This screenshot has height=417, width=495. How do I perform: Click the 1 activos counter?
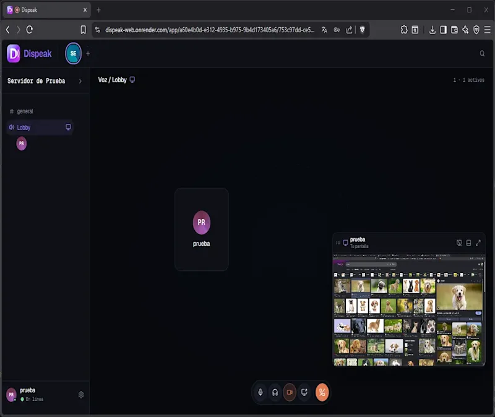pyautogui.click(x=469, y=80)
